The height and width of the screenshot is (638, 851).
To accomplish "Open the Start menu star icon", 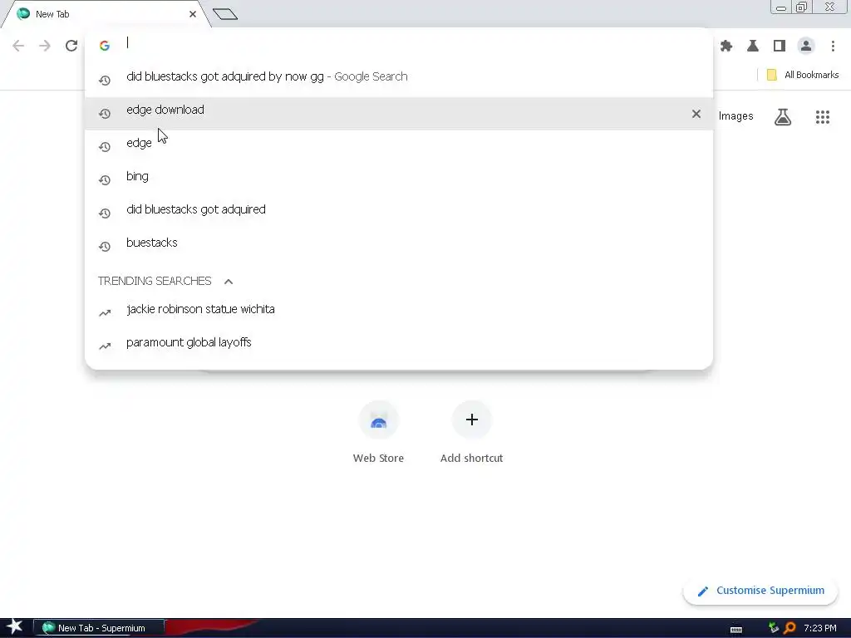I will click(x=15, y=628).
